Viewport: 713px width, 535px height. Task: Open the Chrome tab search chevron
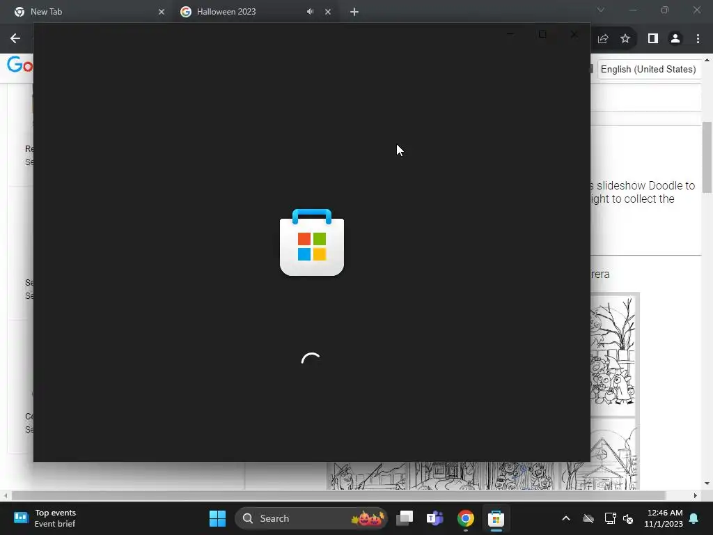(601, 10)
